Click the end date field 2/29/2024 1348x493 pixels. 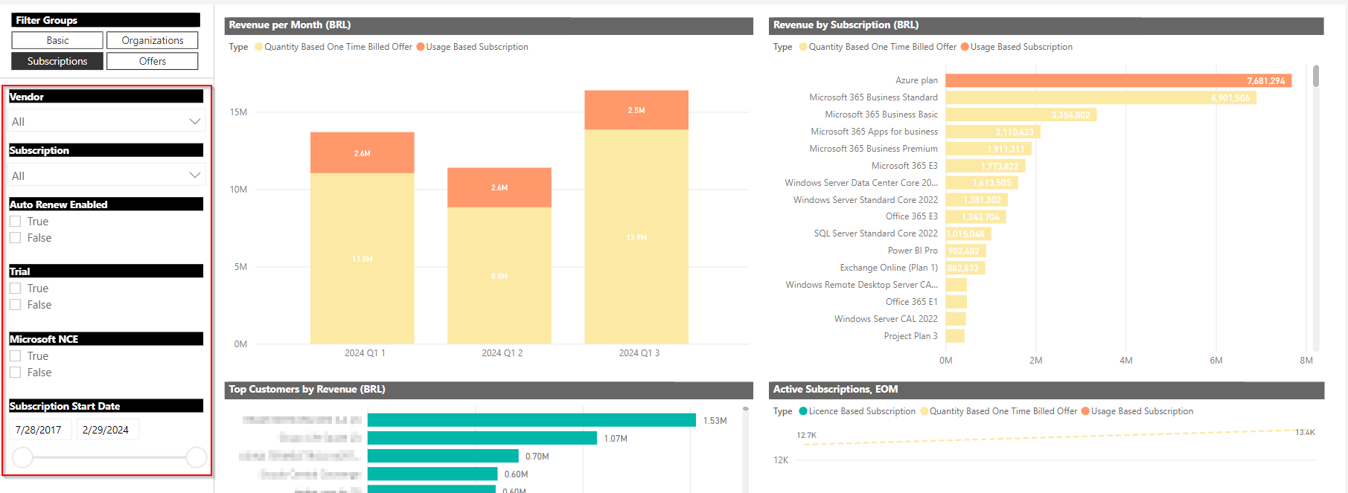pos(107,430)
